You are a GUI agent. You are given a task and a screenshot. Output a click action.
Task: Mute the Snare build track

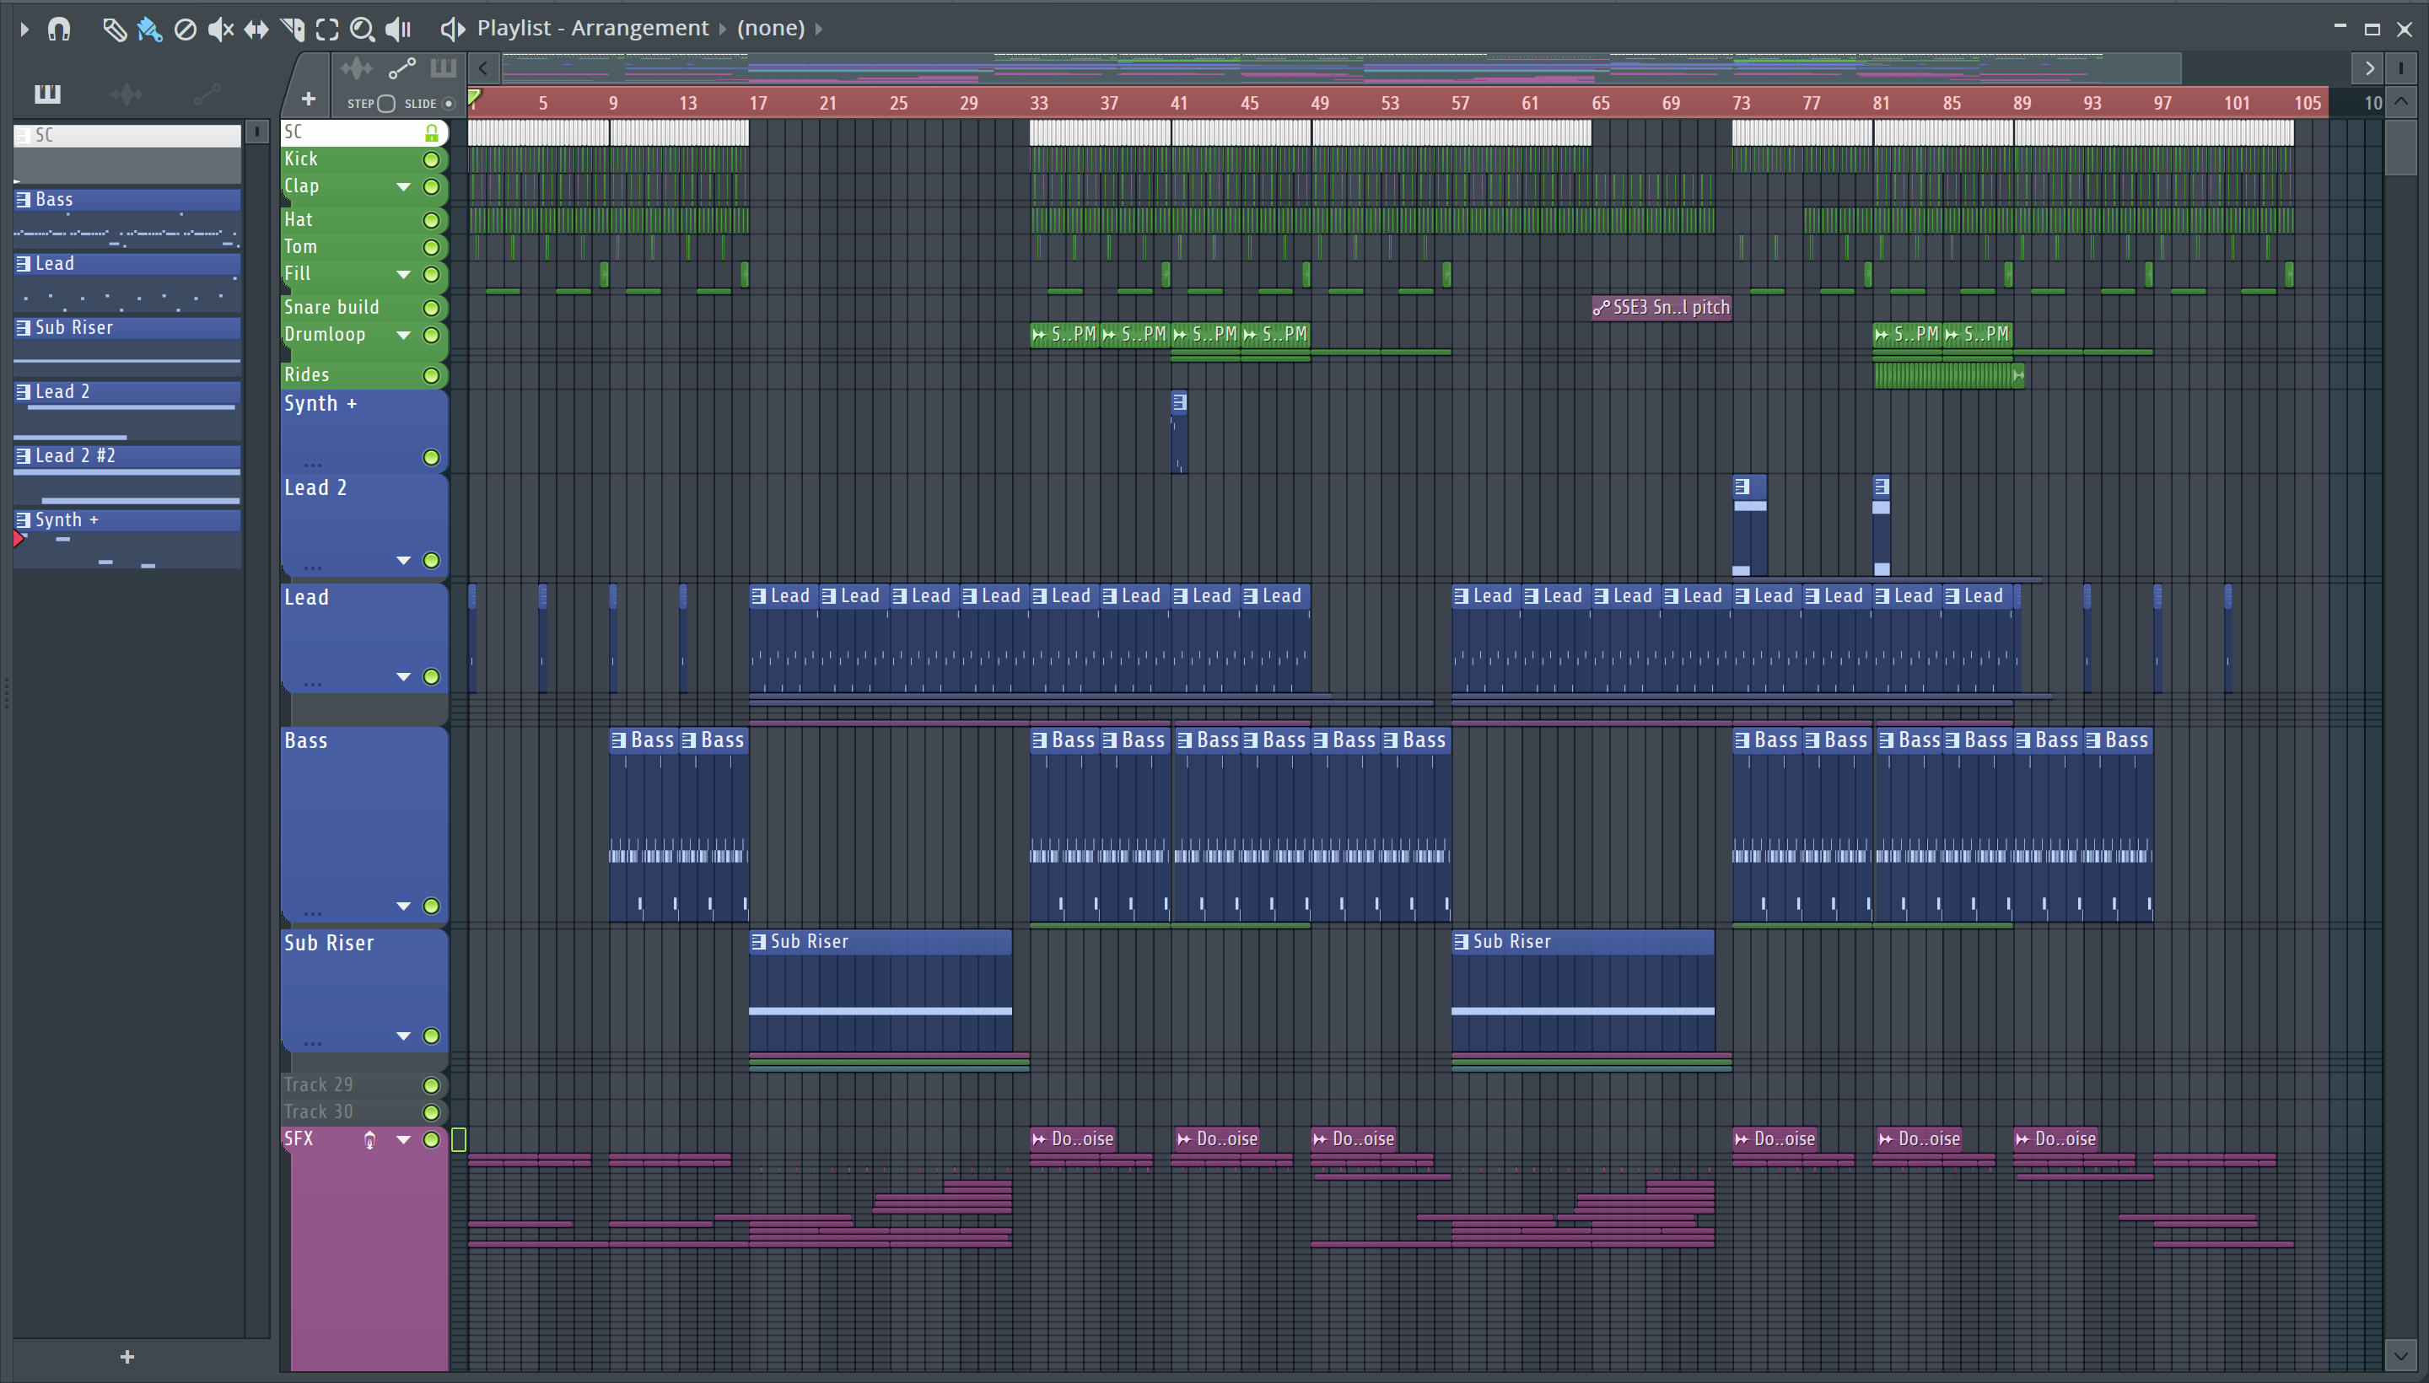[431, 308]
